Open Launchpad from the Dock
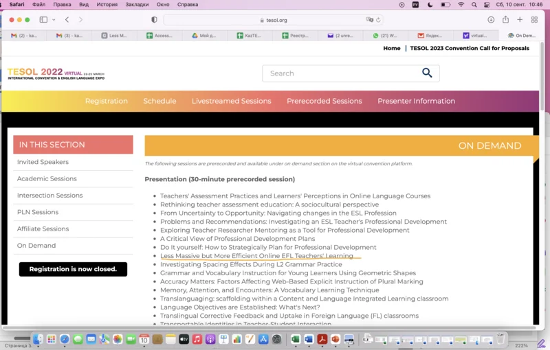 coord(51,339)
